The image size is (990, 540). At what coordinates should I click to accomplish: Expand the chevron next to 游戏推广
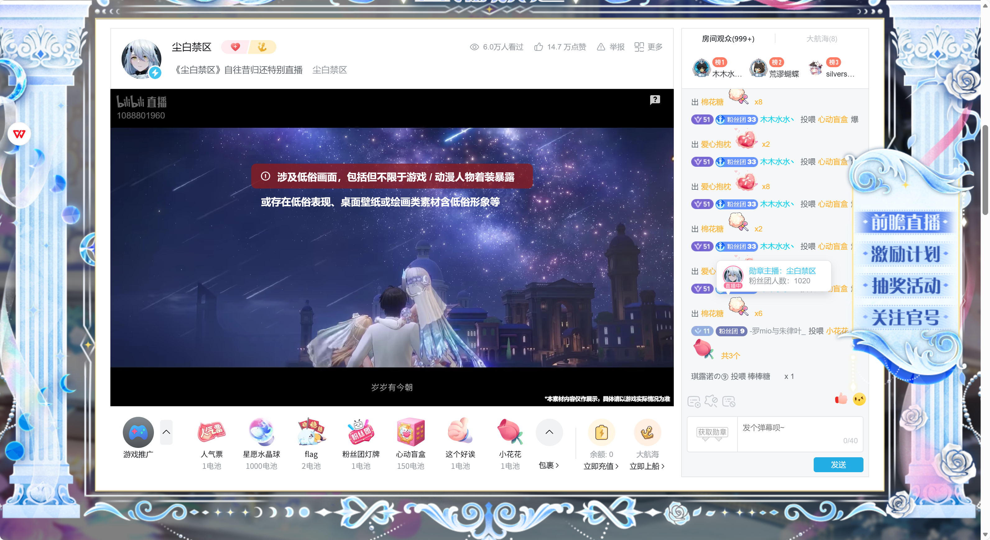coord(166,432)
